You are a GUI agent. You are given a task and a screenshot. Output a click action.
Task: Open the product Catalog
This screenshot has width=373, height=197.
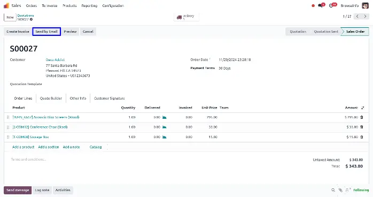click(96, 147)
